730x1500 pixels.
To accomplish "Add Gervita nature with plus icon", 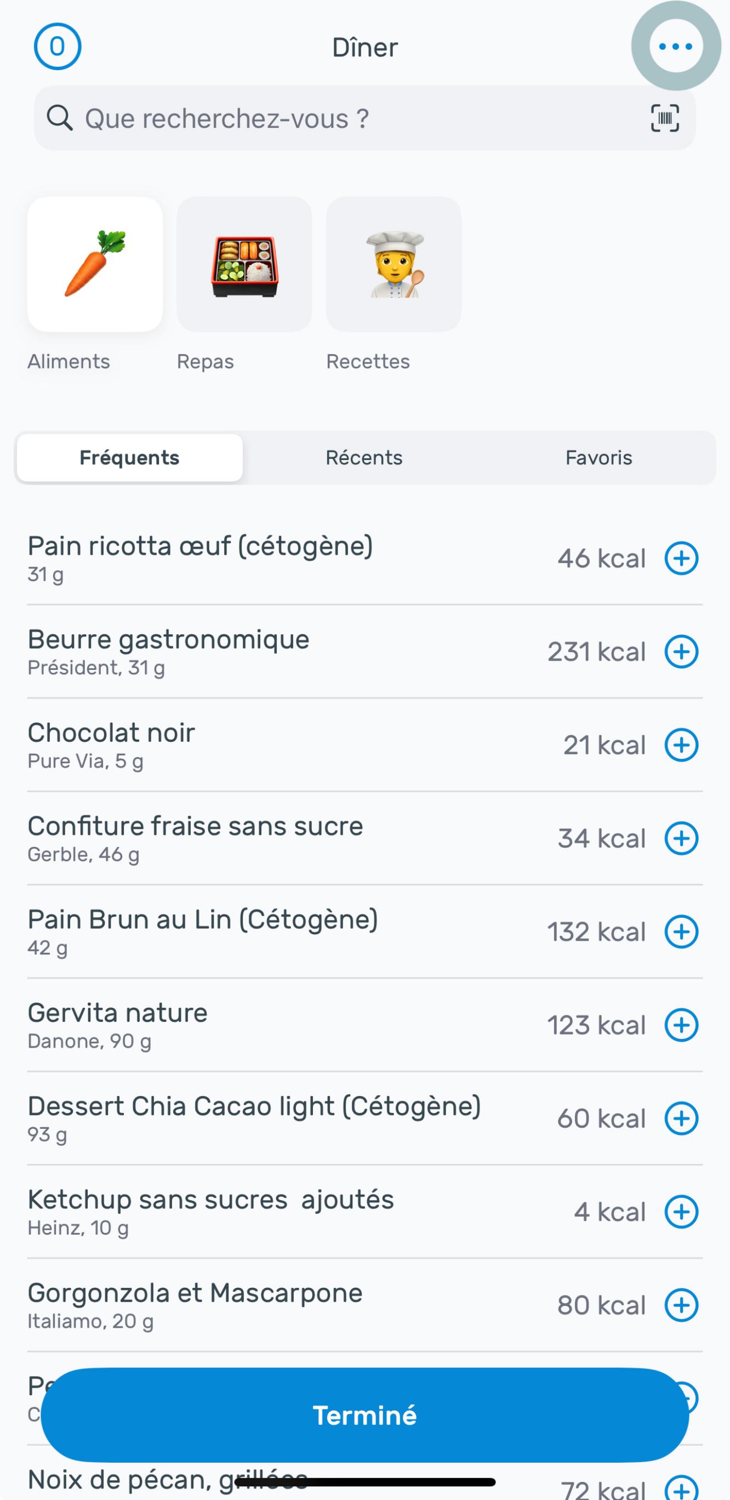I will click(681, 1025).
